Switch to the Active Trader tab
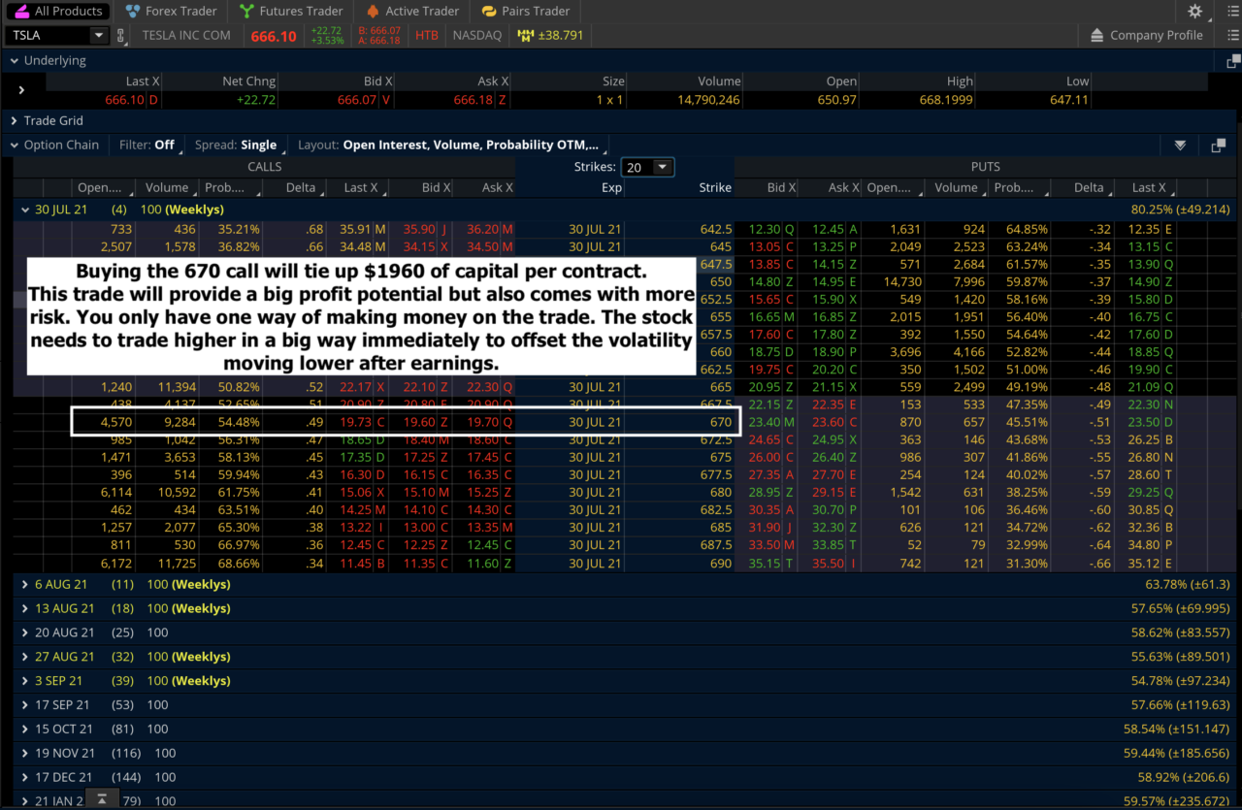This screenshot has width=1242, height=810. click(x=413, y=12)
